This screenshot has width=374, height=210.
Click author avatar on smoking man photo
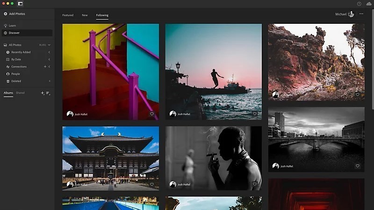click(x=173, y=184)
